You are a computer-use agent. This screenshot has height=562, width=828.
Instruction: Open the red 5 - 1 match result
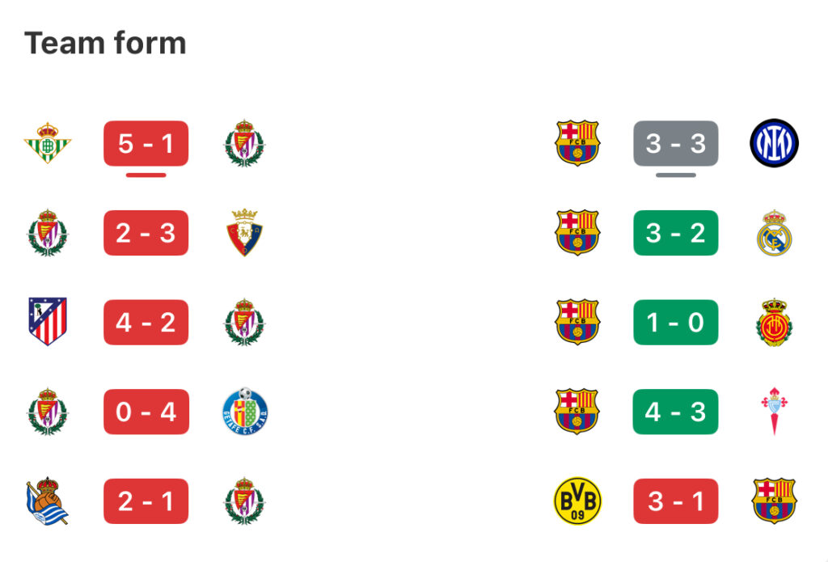[x=146, y=144]
